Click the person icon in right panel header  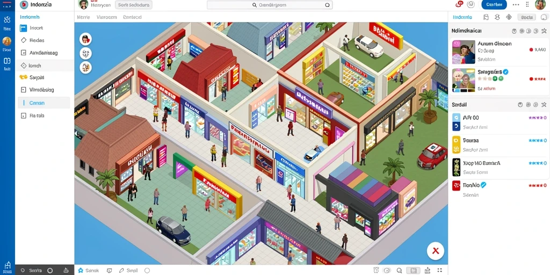point(497,17)
